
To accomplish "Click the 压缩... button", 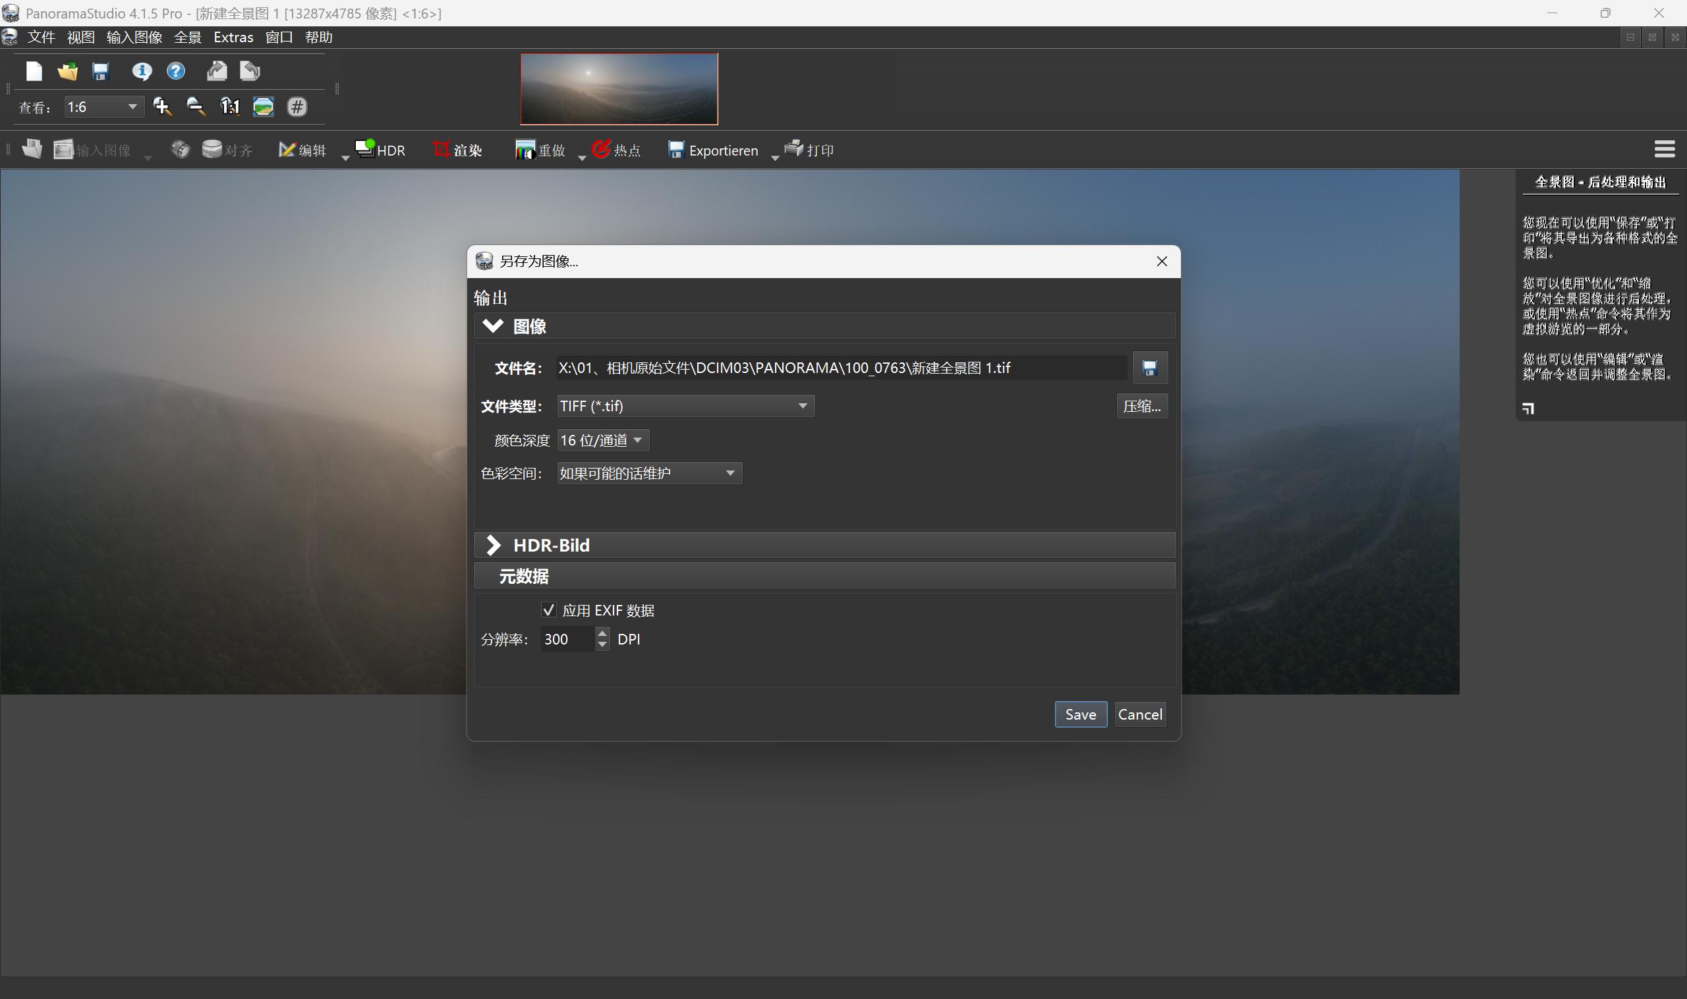I will pos(1141,406).
